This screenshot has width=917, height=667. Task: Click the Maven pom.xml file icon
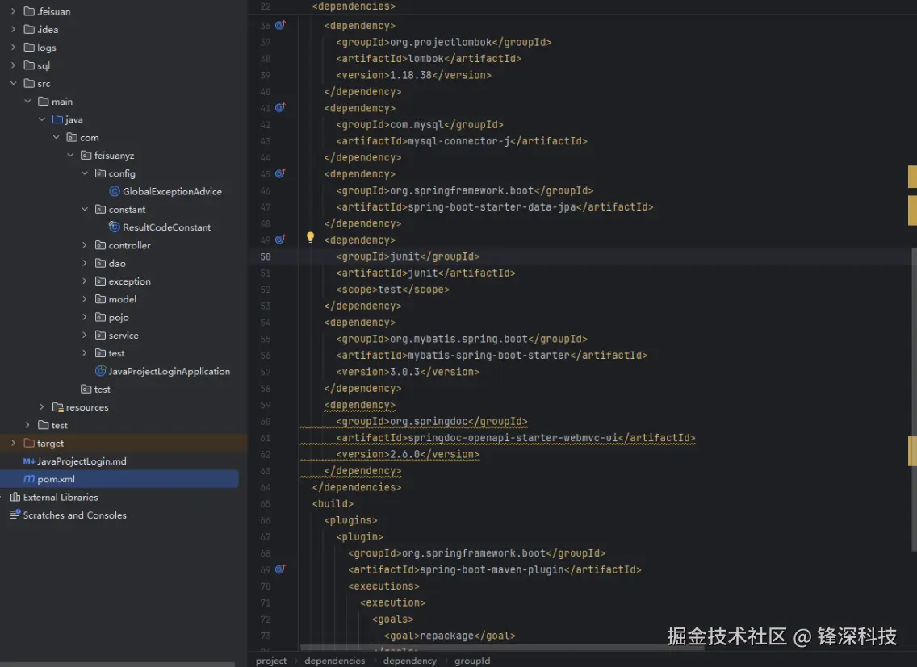pos(29,479)
